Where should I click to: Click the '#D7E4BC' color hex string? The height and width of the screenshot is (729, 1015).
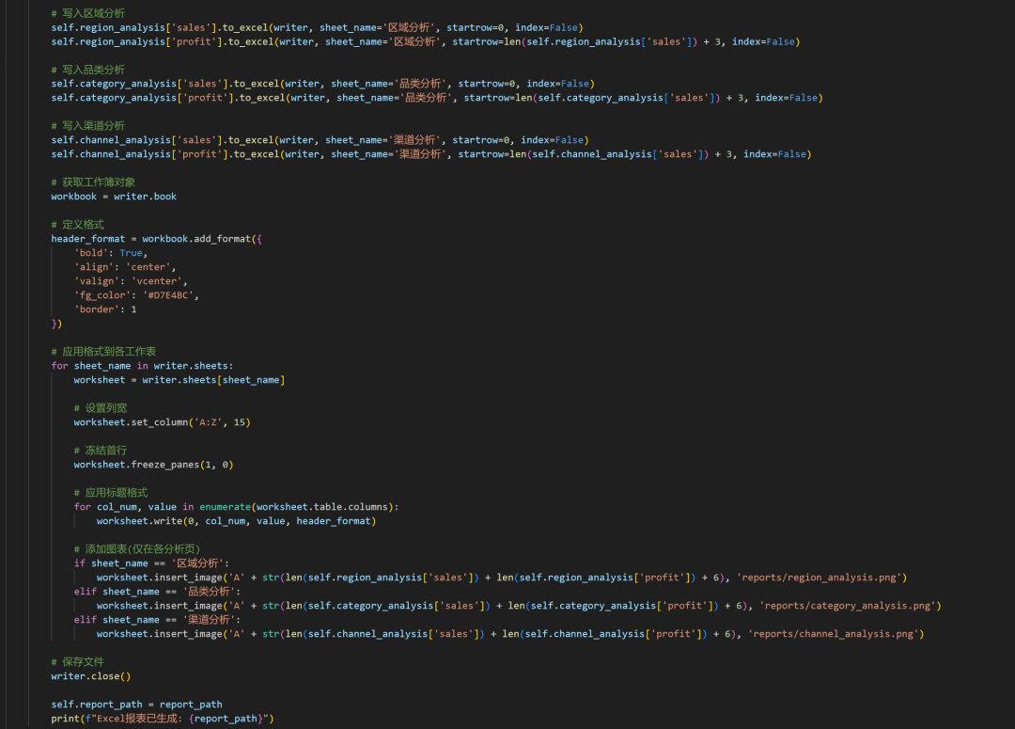pos(170,295)
